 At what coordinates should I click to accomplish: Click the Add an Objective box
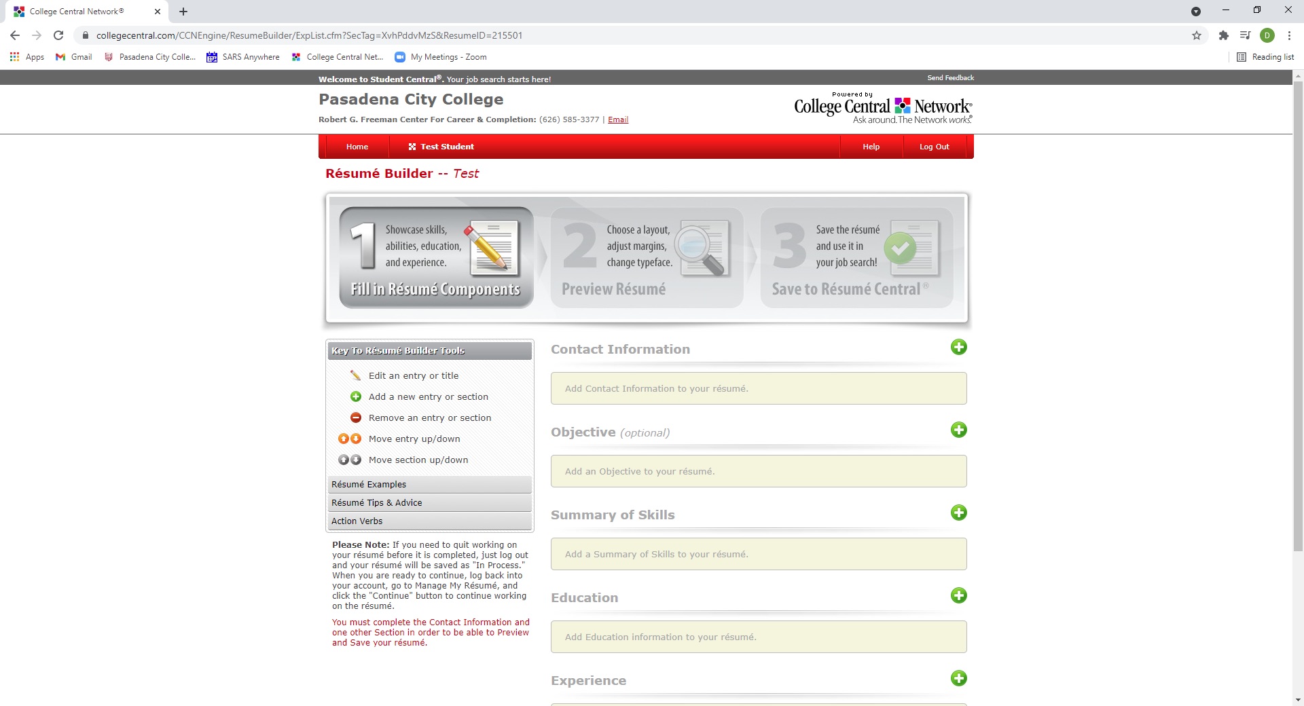coord(759,471)
